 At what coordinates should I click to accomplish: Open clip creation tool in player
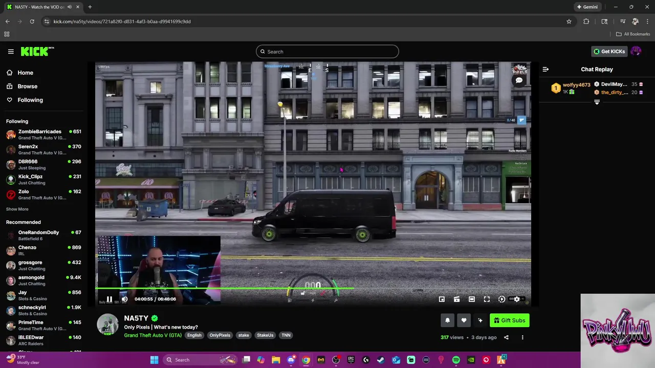tap(456, 299)
